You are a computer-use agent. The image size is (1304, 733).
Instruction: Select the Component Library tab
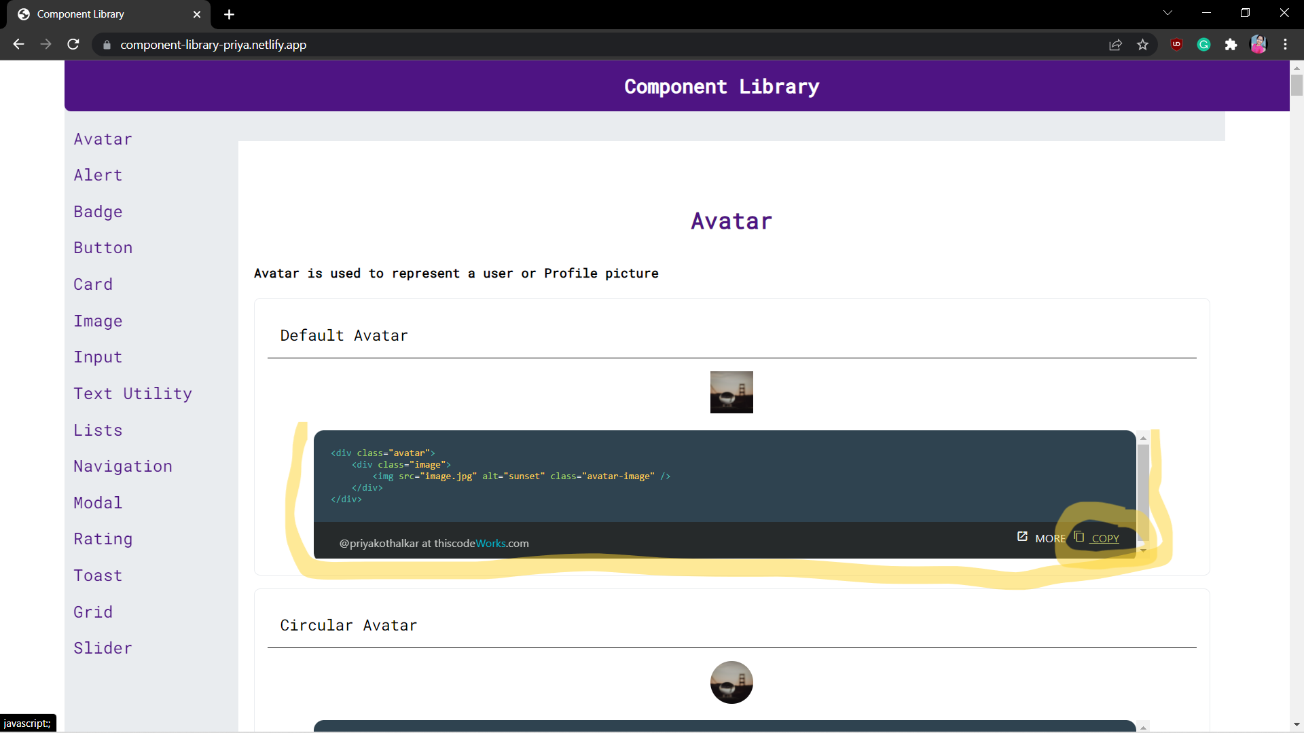(x=109, y=14)
